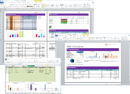The image size is (130, 94).
Task: Open the font name dropdown in top Word ribbon
Action: click(x=13, y=5)
